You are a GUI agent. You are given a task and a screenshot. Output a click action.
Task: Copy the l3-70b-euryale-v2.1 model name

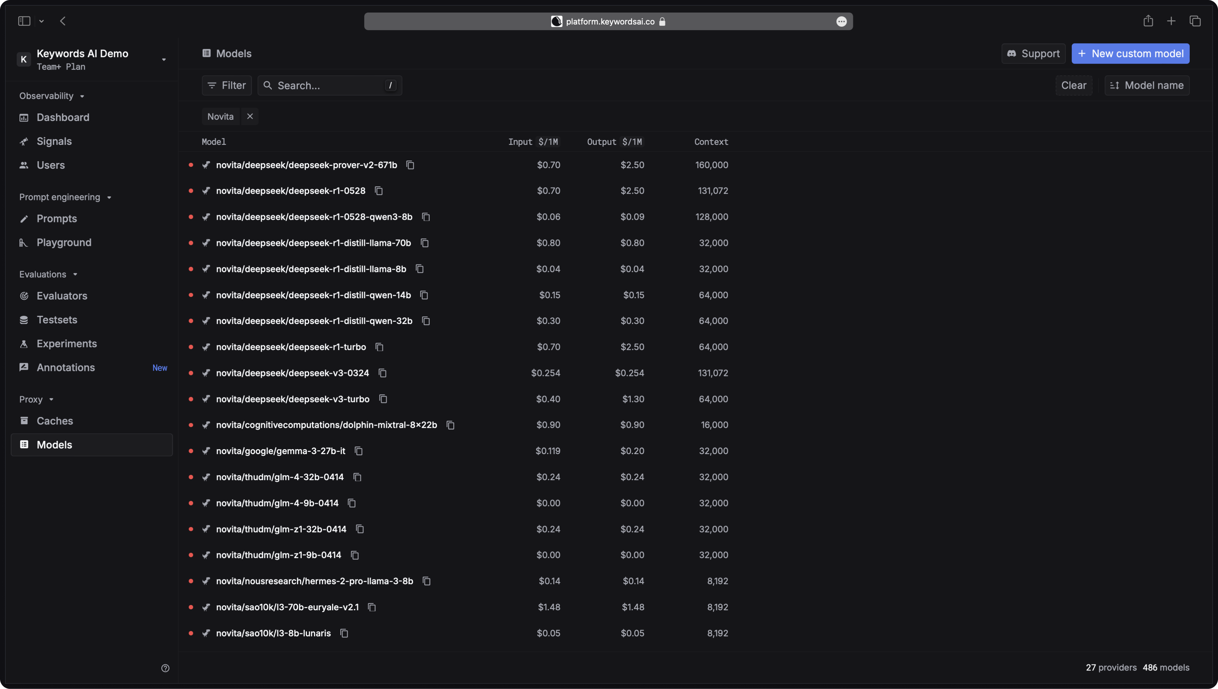point(372,607)
